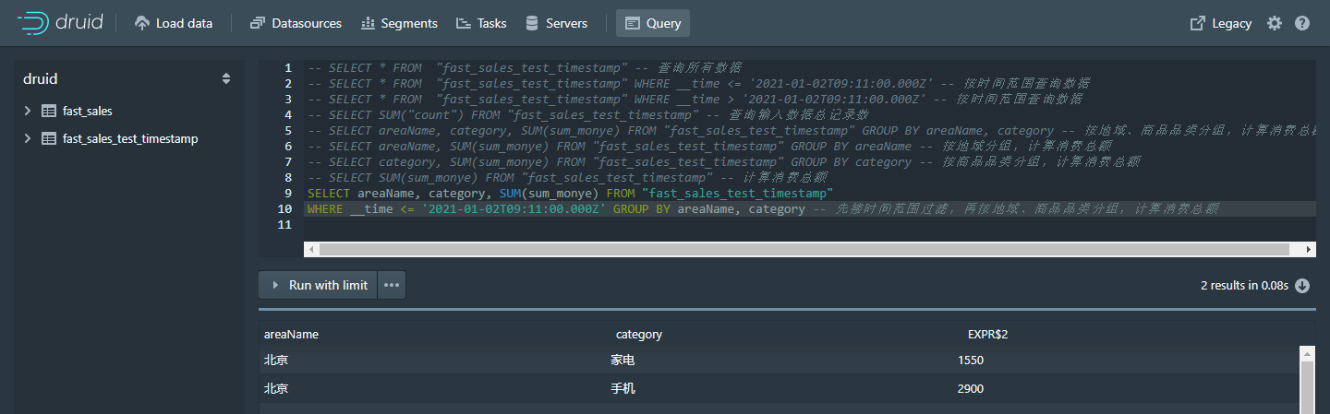Viewport: 1330px width, 414px height.
Task: Click the editor horizontal scrollbar
Action: click(804, 250)
